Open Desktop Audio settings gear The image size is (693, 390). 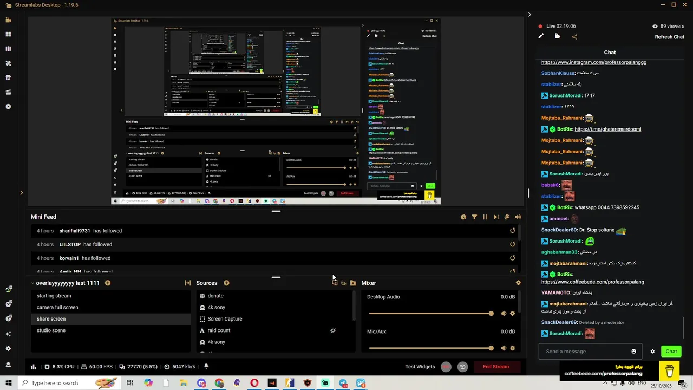[x=513, y=314]
